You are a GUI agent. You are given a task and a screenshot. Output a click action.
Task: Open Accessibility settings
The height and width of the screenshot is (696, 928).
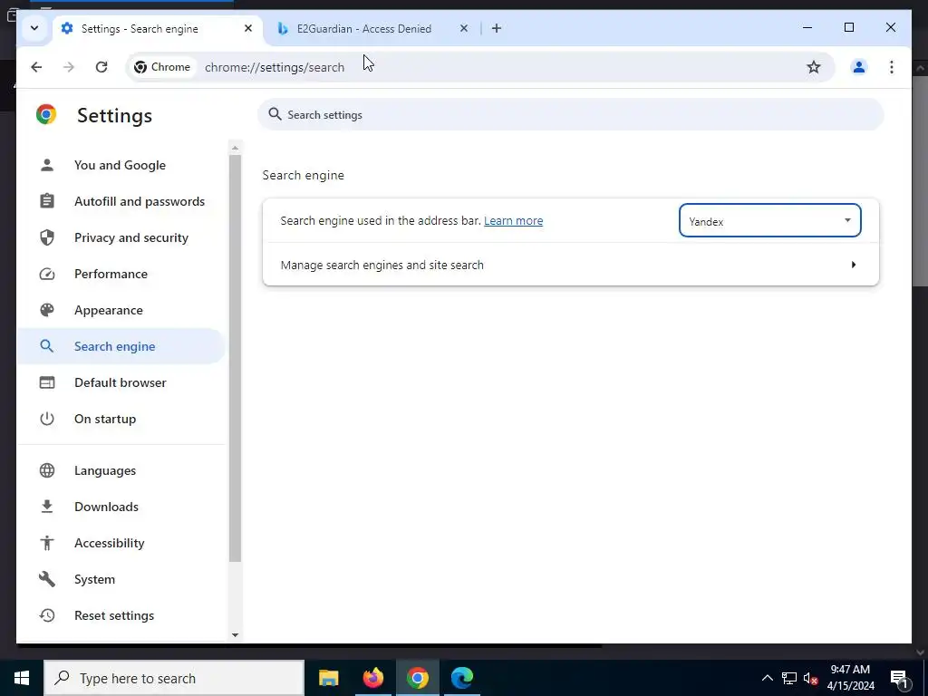point(121,543)
